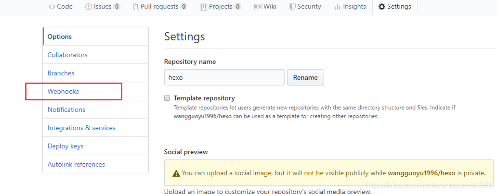Click the Wiki book icon
The height and width of the screenshot is (194, 497).
pyautogui.click(x=258, y=7)
